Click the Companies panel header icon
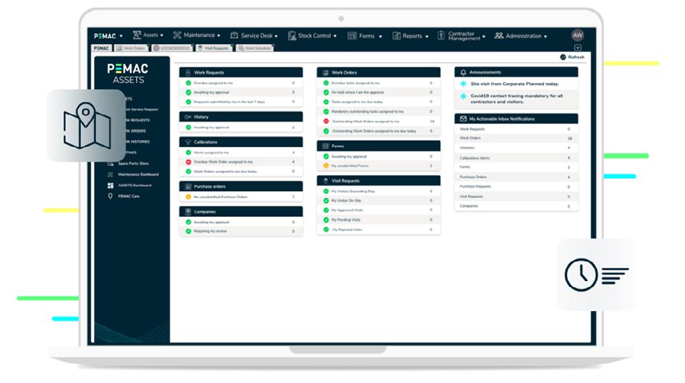The image size is (685, 383). (x=188, y=212)
